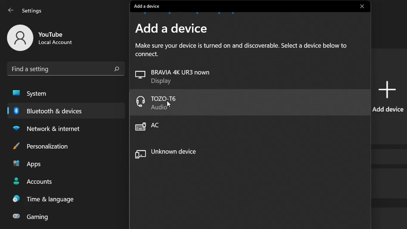Focus the Find a setting field
The image size is (407, 229).
pyautogui.click(x=60, y=69)
